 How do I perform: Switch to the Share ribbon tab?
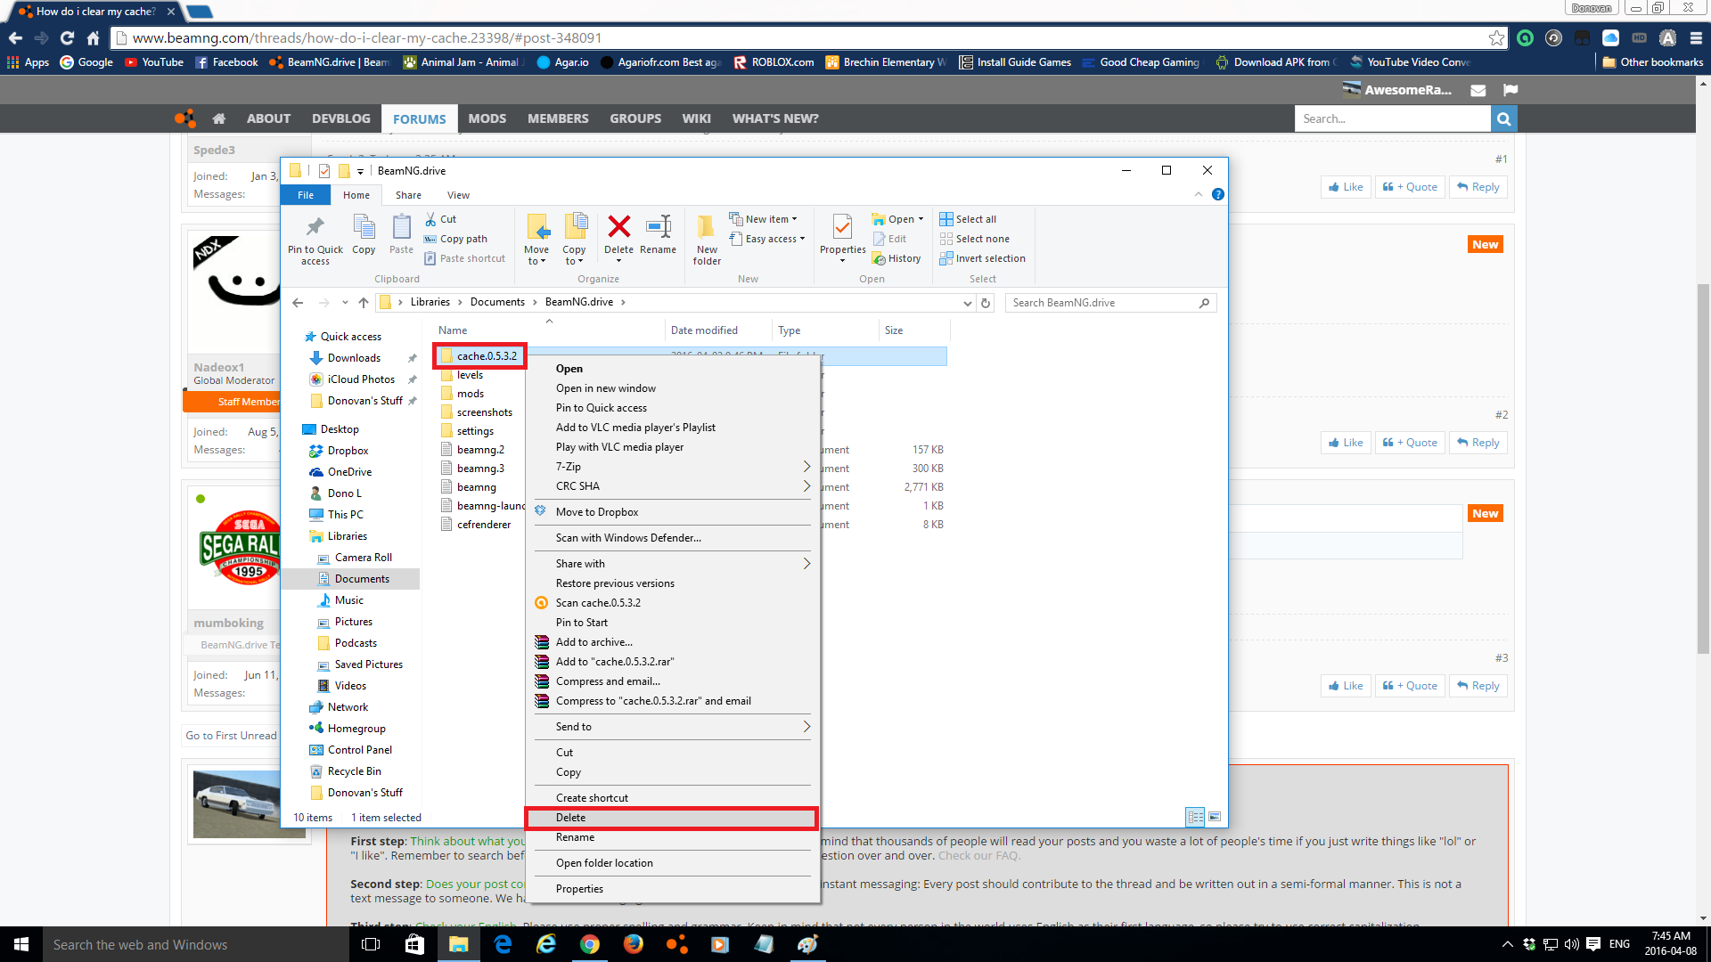coord(408,195)
